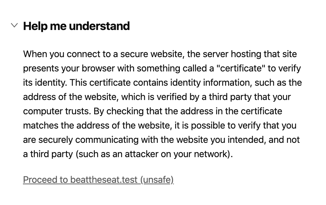
Task: Click the phrase "secure website" in first line
Action: [152, 54]
